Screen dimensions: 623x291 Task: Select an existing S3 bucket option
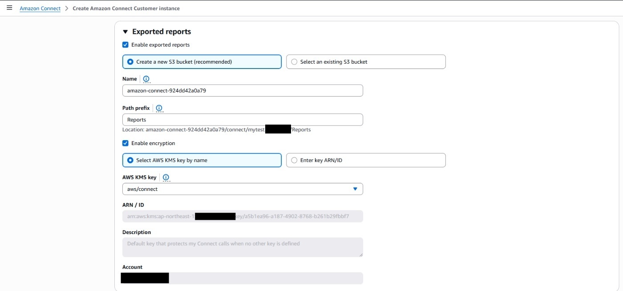(366, 62)
